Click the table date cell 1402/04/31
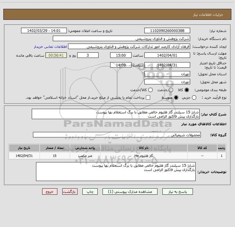The height and width of the screenshot is (227, 235). pos(24,156)
